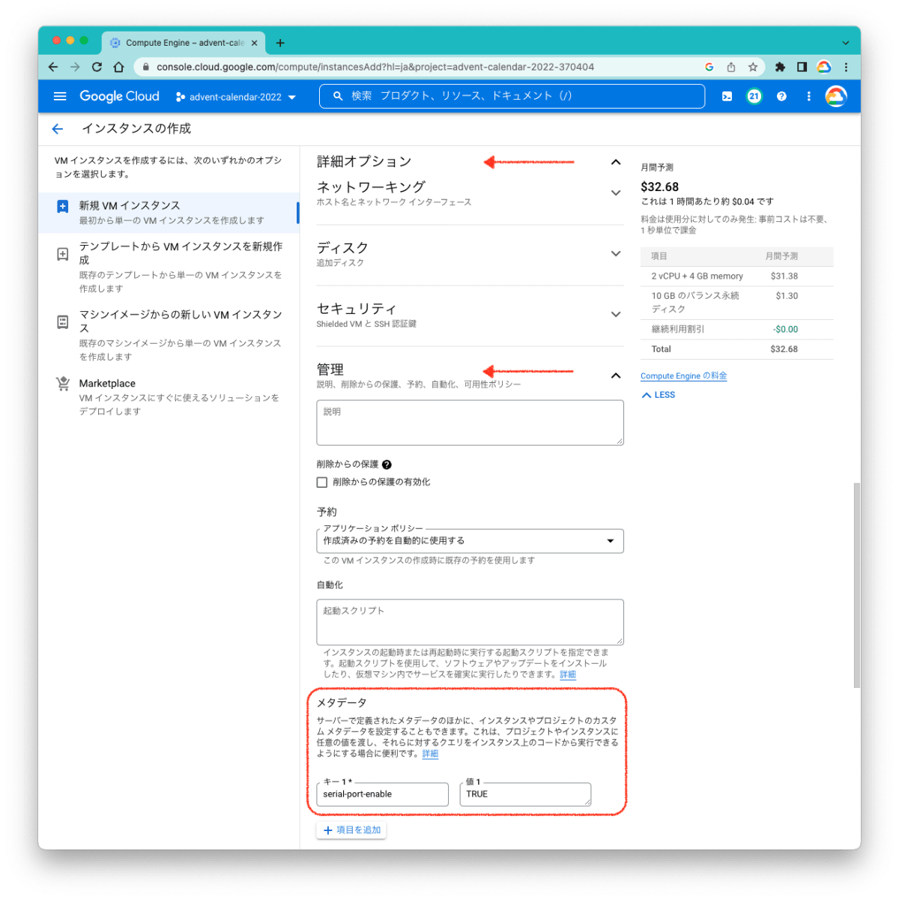Reload the page in Chrome

(97, 67)
